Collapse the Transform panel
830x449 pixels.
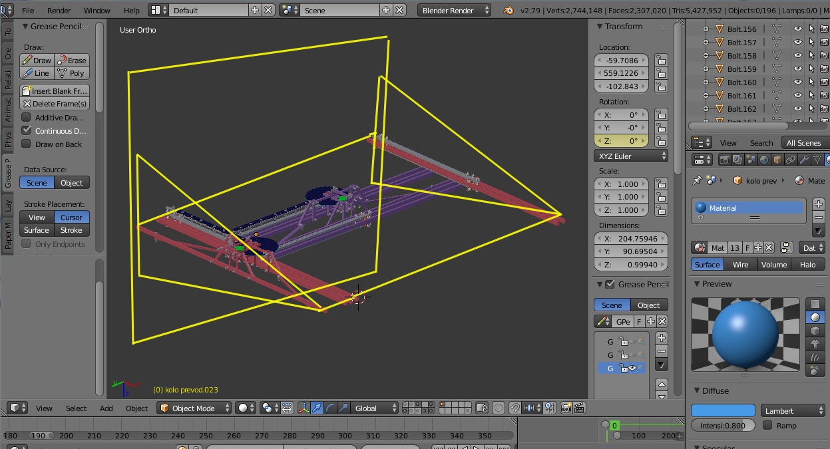(x=598, y=27)
